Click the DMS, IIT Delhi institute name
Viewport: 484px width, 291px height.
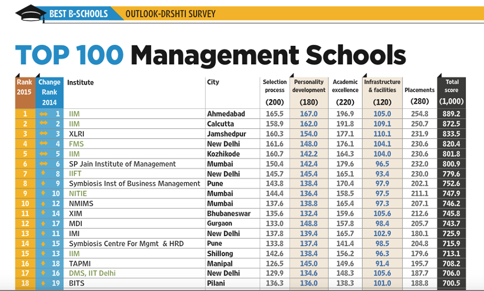point(92,273)
